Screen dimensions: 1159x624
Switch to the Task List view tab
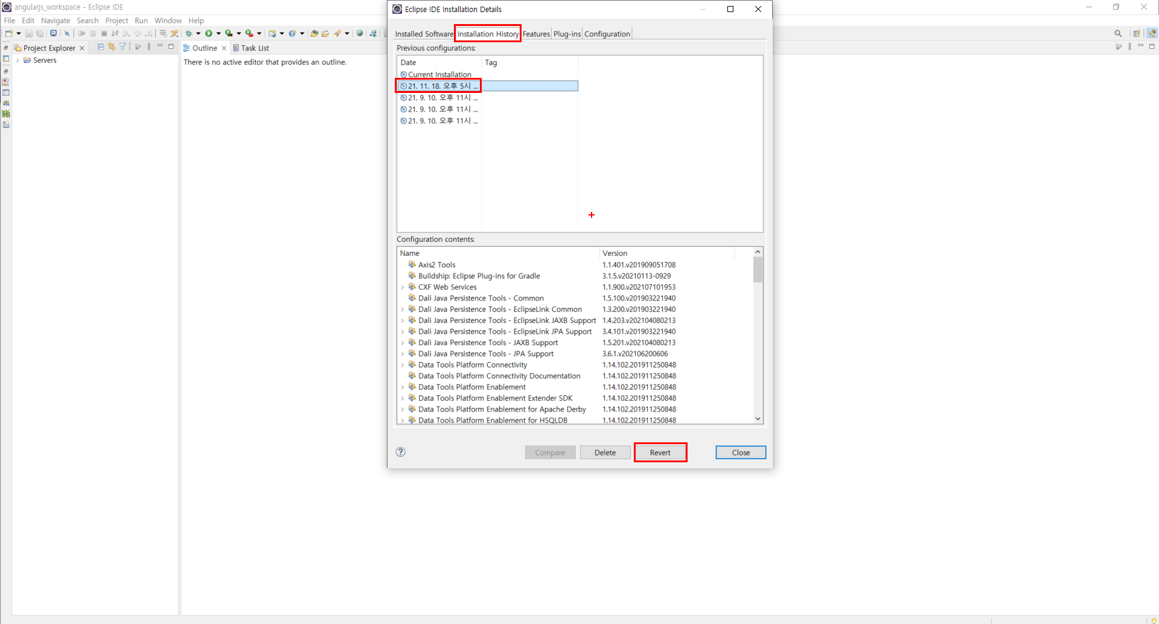[x=251, y=48]
